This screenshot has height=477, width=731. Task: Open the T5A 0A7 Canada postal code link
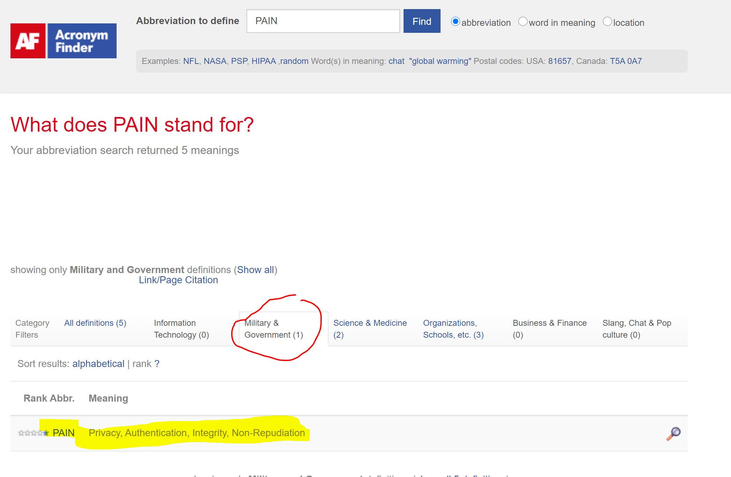click(x=626, y=61)
